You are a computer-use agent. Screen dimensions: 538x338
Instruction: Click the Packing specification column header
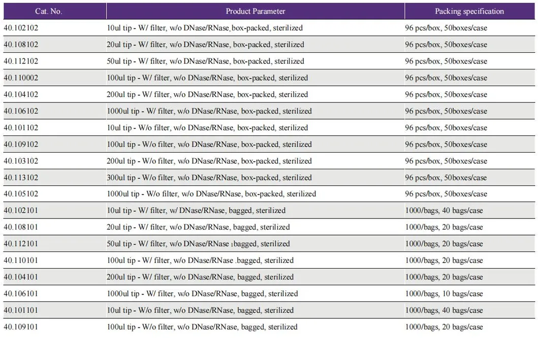click(469, 11)
